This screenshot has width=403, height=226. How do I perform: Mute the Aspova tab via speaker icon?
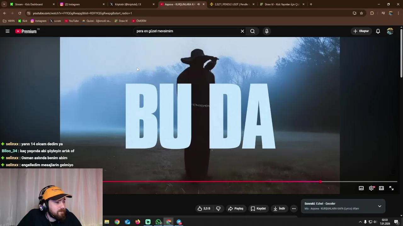pos(198,4)
